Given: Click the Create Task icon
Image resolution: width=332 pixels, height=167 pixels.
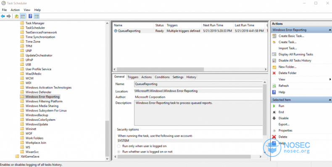Looking at the screenshot, I should 274,42.
